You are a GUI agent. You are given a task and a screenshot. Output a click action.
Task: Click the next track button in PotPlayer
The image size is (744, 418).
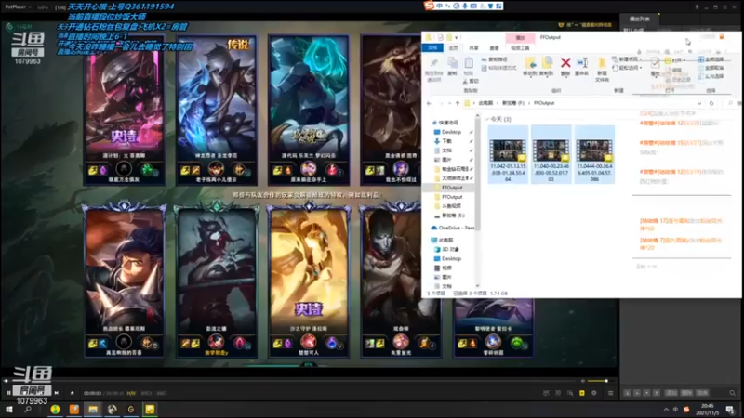[x=57, y=393]
